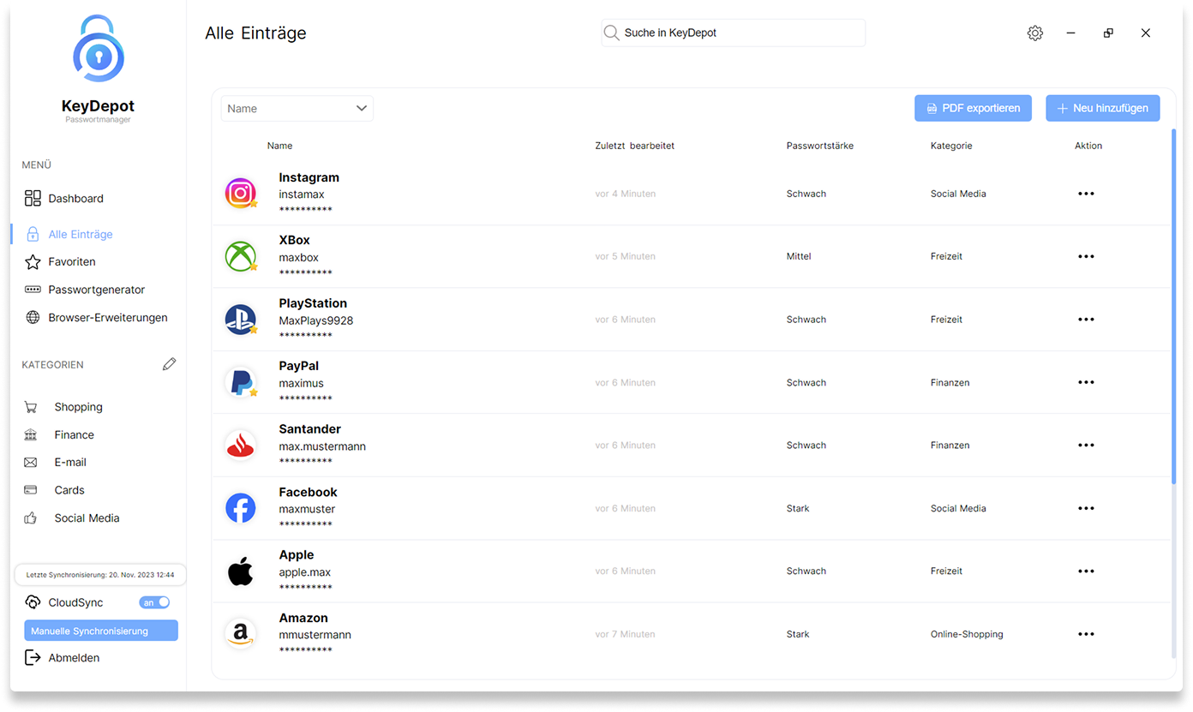Click the Apple entry icon
This screenshot has height=712, width=1193.
[x=241, y=571]
